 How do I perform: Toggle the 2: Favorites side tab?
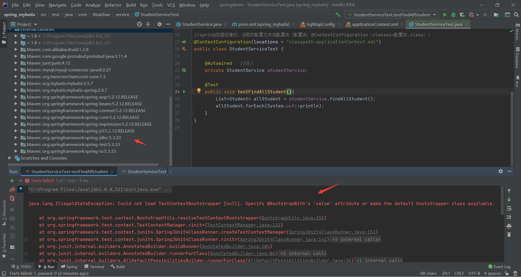(4, 246)
